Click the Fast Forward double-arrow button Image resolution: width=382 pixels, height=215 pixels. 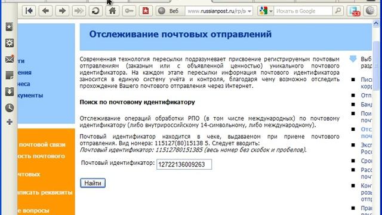79,11
